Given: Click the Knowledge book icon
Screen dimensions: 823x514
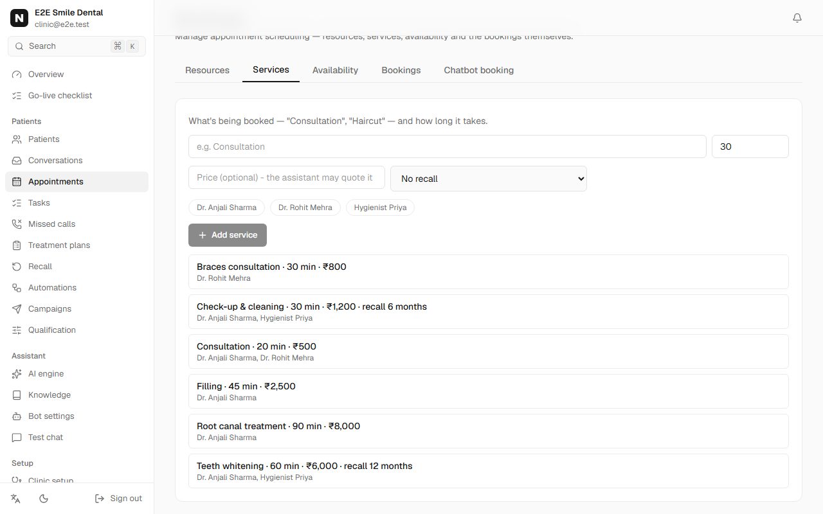Looking at the screenshot, I should [17, 395].
